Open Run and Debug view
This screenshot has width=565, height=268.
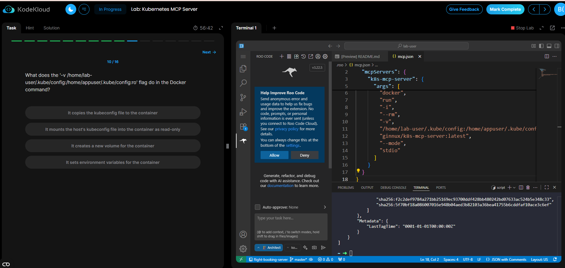pyautogui.click(x=243, y=112)
